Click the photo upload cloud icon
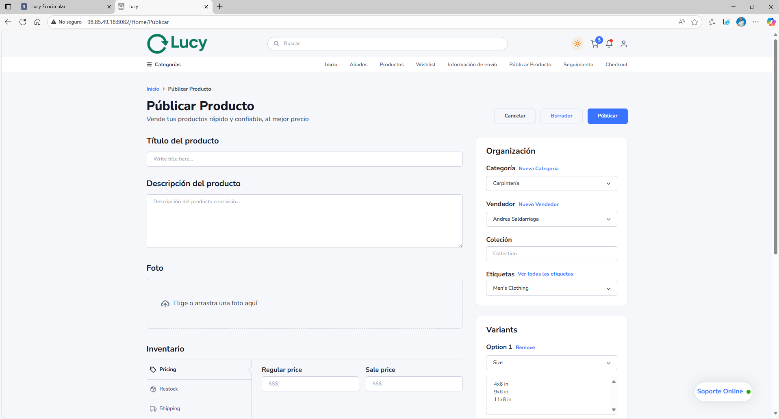This screenshot has width=779, height=419. (x=165, y=304)
